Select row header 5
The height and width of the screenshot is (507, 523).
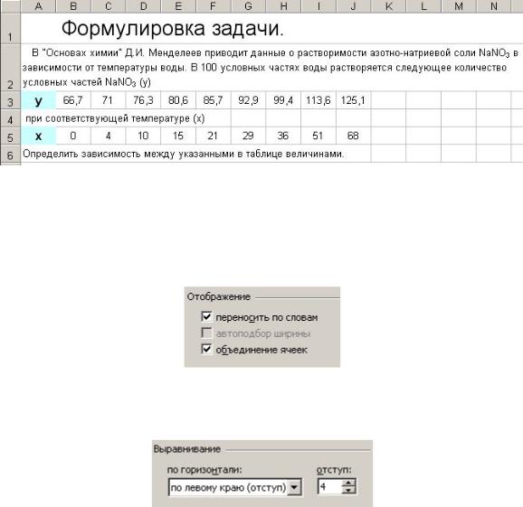[10, 136]
